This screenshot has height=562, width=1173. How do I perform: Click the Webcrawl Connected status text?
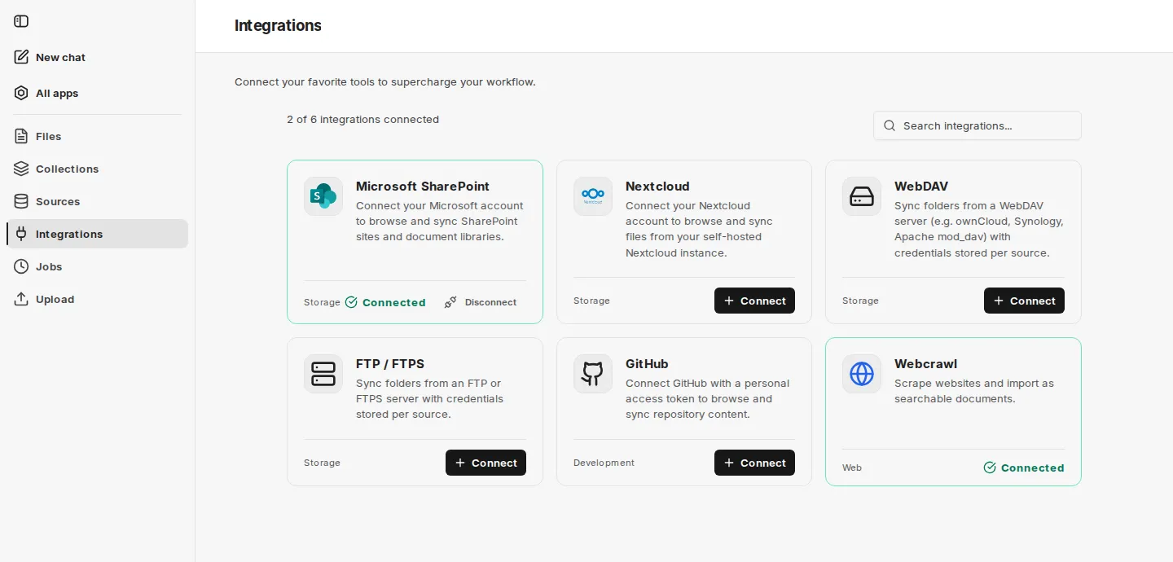click(1033, 468)
